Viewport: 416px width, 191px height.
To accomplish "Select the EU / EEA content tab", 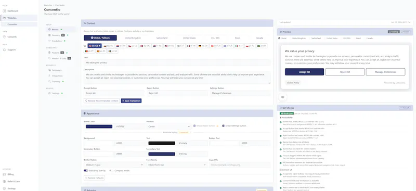I will [x=215, y=38].
